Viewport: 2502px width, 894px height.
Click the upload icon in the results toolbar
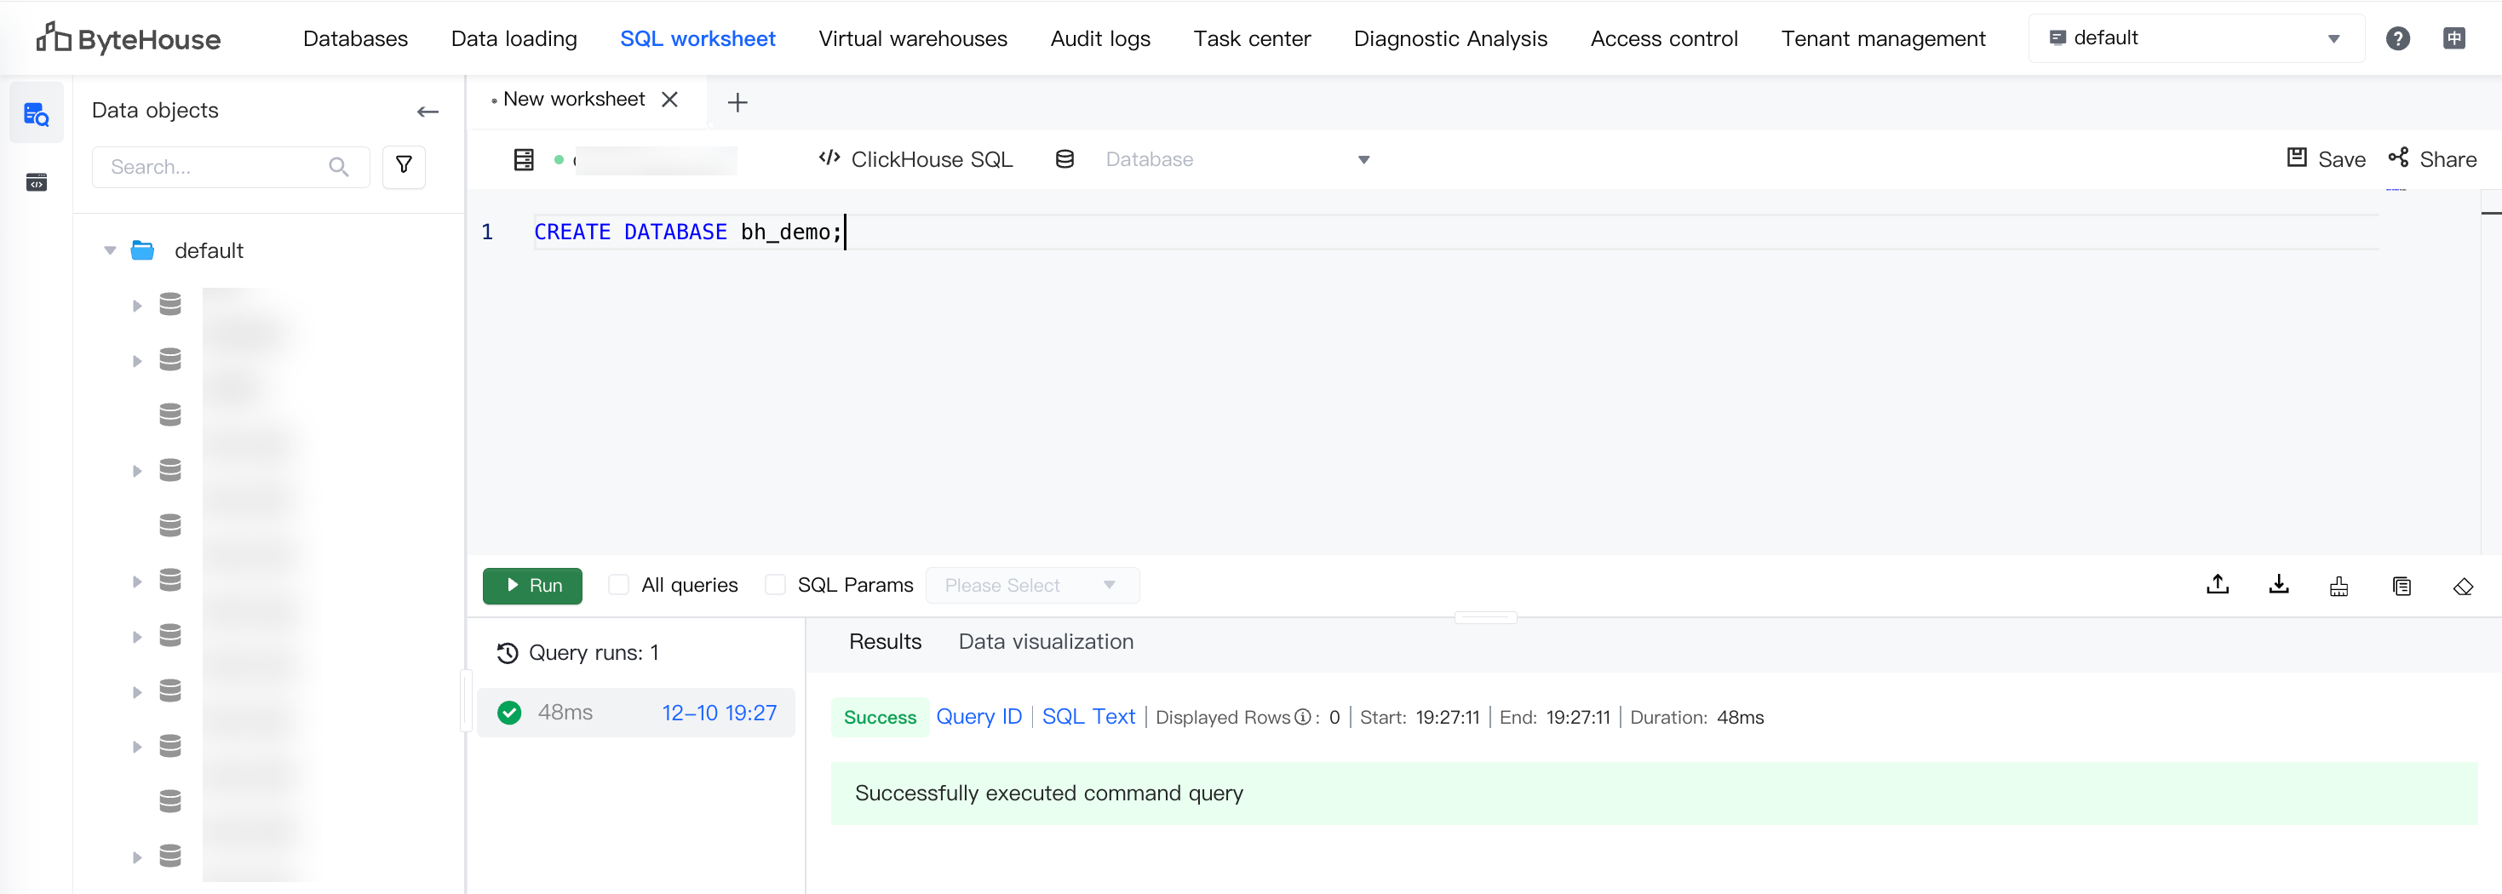(2218, 584)
